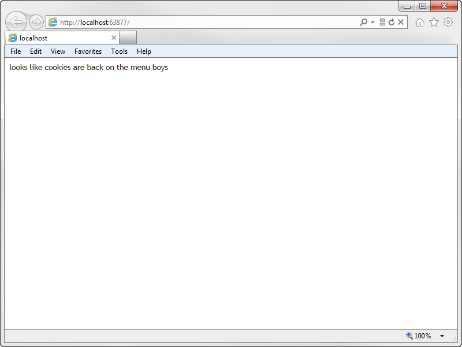Open a new tab
Screen dimensions: 462x347
coord(128,37)
